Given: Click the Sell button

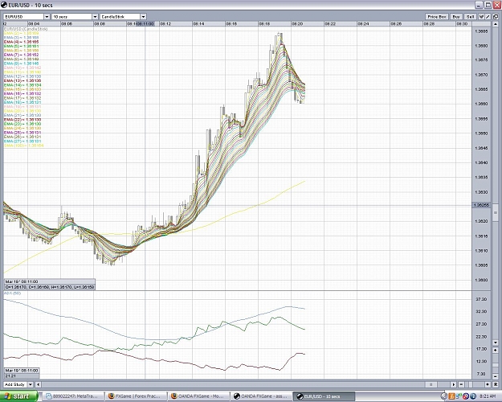Looking at the screenshot, I should [x=470, y=17].
